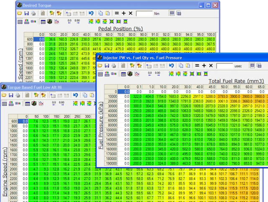Screen dimensions: 268x202
Task: Click the usec value input field
Action: coord(224,66)
